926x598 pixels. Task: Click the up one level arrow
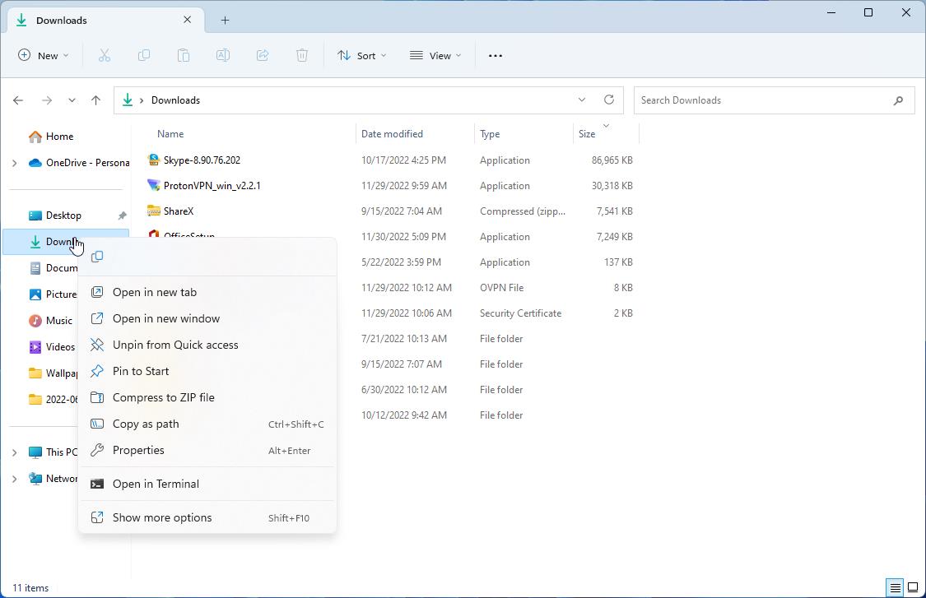point(95,100)
